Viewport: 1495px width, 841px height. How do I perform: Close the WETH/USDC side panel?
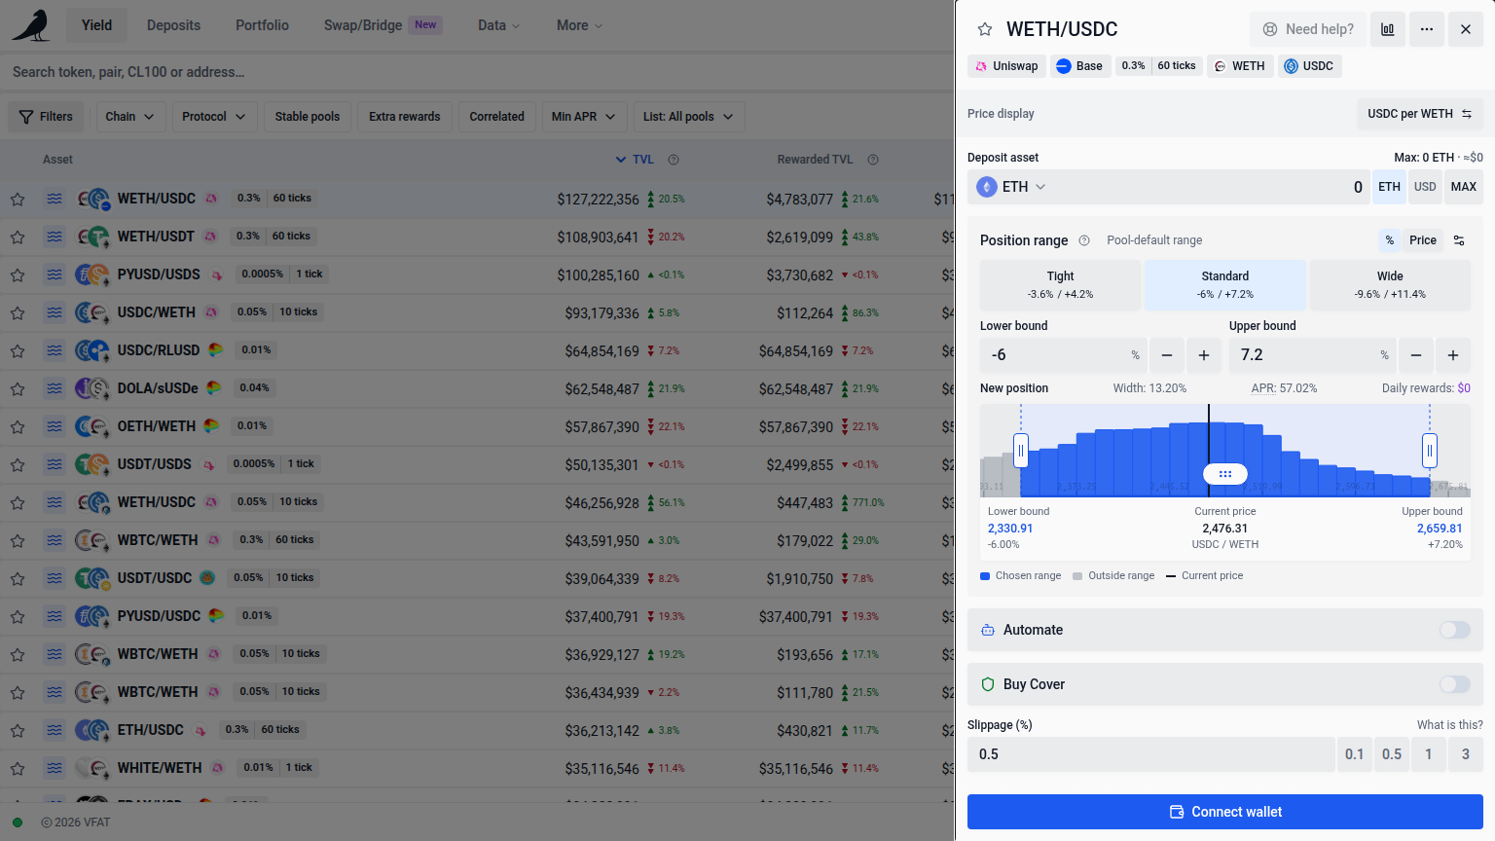pos(1466,29)
